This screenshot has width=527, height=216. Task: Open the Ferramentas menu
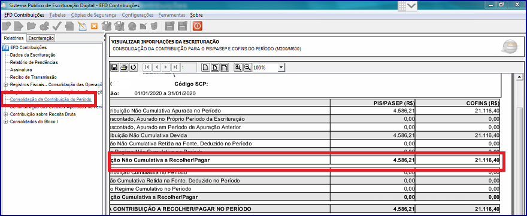coord(172,15)
